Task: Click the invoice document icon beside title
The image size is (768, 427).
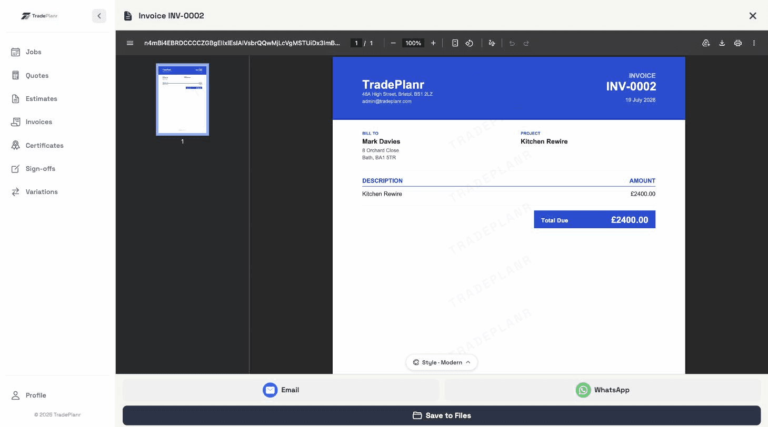Action: pyautogui.click(x=127, y=16)
